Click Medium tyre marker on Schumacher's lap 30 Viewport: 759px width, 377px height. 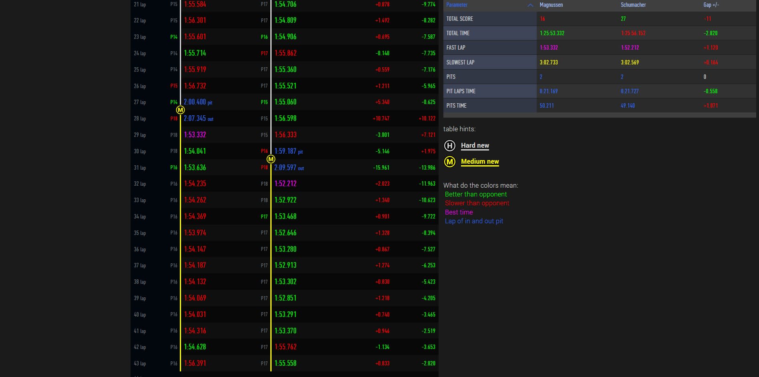271,159
